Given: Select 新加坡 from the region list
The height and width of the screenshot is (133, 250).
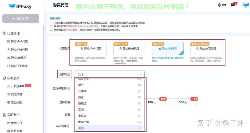Looking at the screenshot, I should tap(82, 103).
